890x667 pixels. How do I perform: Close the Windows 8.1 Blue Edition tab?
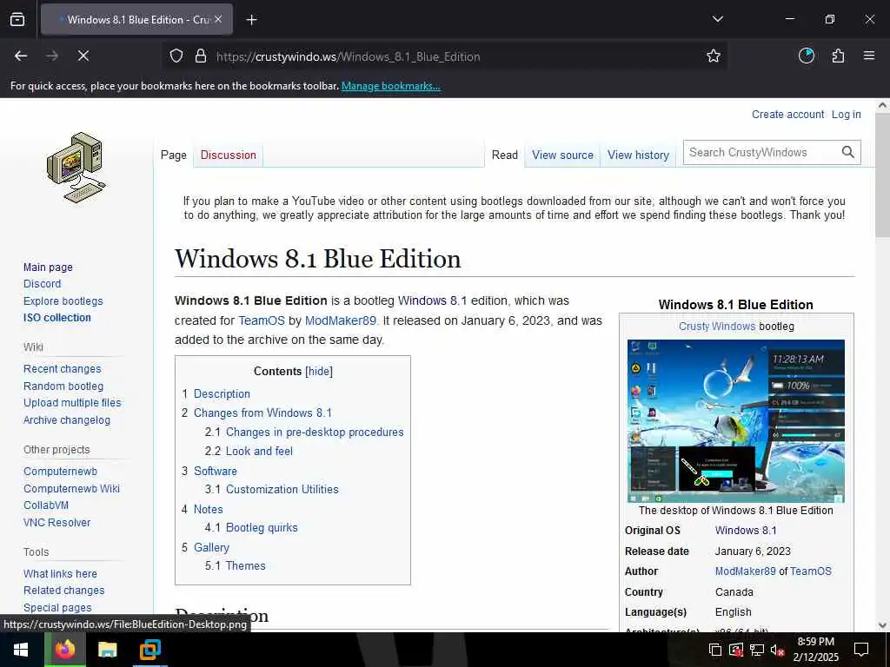[x=218, y=19]
